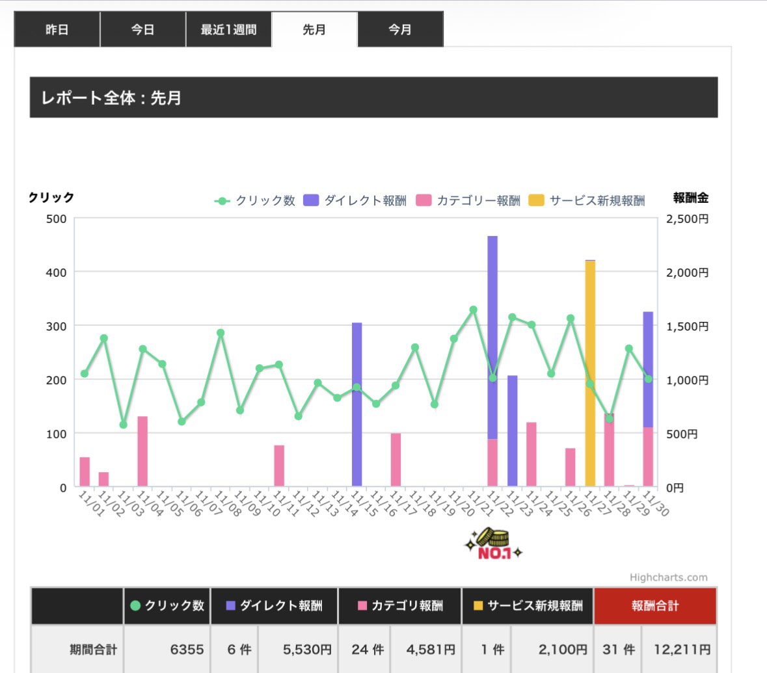Image resolution: width=767 pixels, height=673 pixels.
Task: Click the クリック数 table column header
Action: pos(167,606)
